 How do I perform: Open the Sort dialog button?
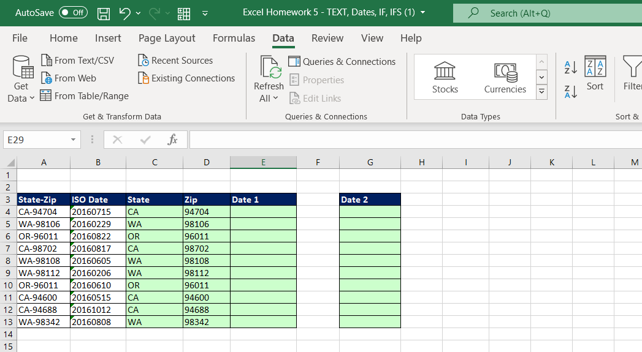point(595,74)
